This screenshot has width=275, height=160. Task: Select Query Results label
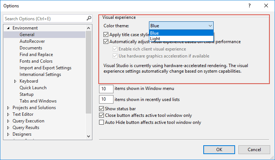click(26, 128)
